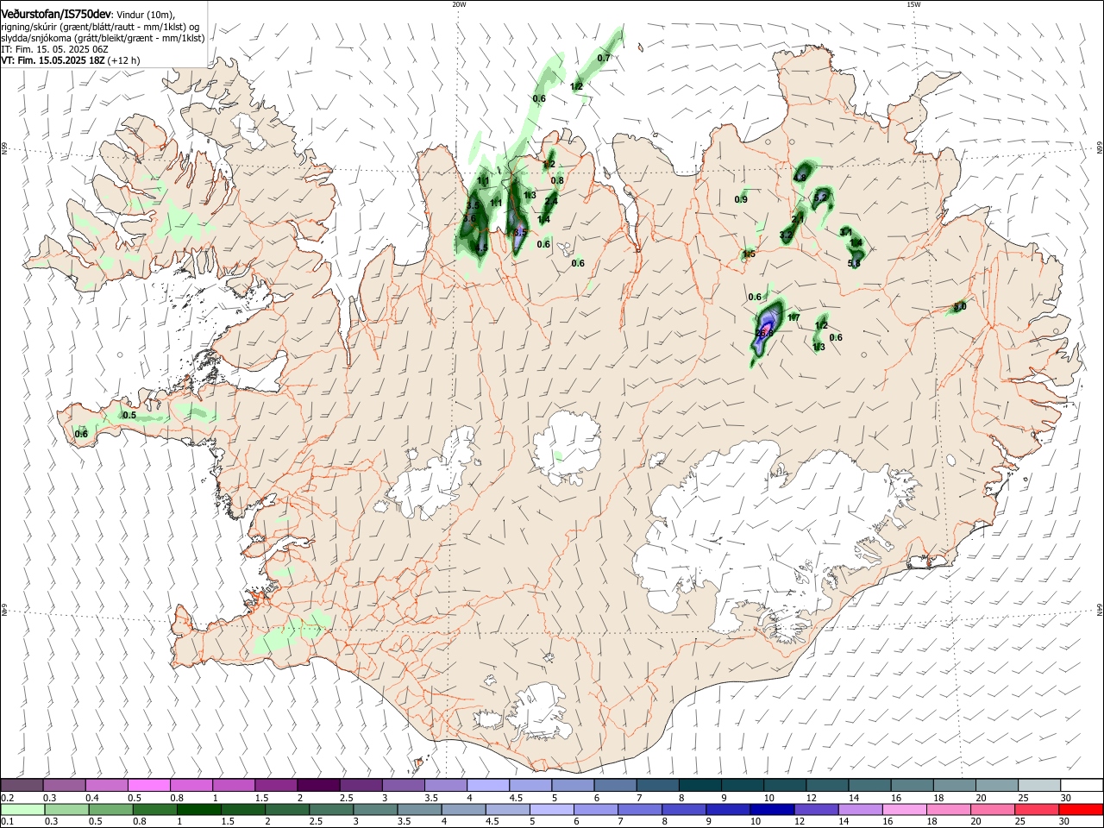Pick the pale grey 25–30 swatch, upper scale
Screen dimensions: 1104x828
click(1039, 786)
